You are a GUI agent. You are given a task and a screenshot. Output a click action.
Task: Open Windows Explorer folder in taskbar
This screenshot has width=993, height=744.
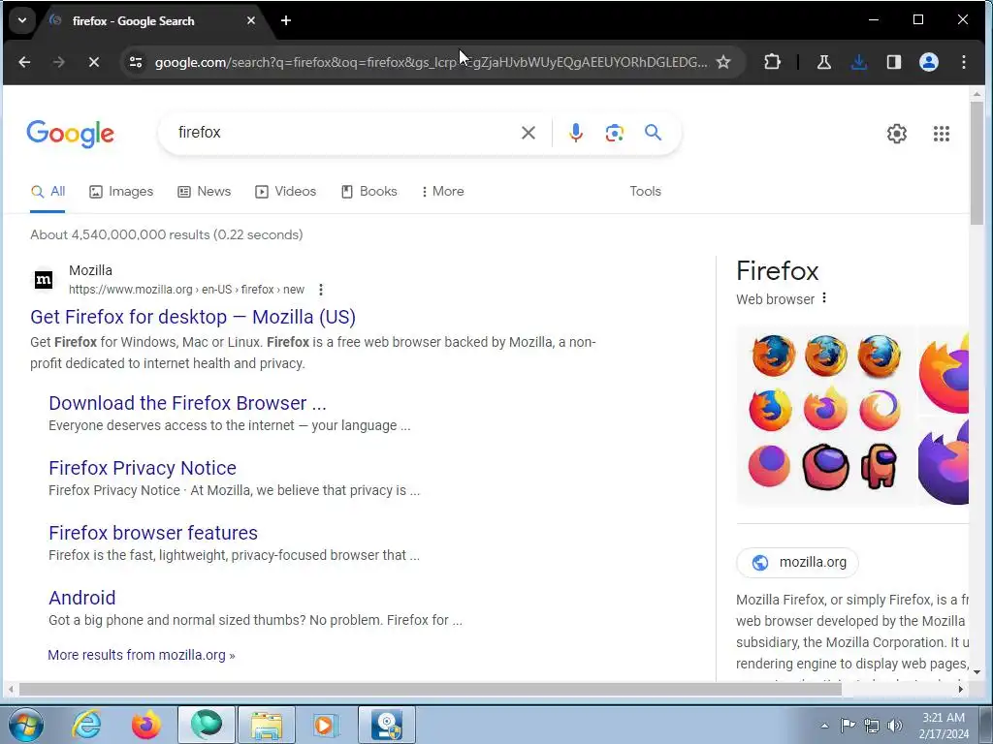pyautogui.click(x=267, y=725)
